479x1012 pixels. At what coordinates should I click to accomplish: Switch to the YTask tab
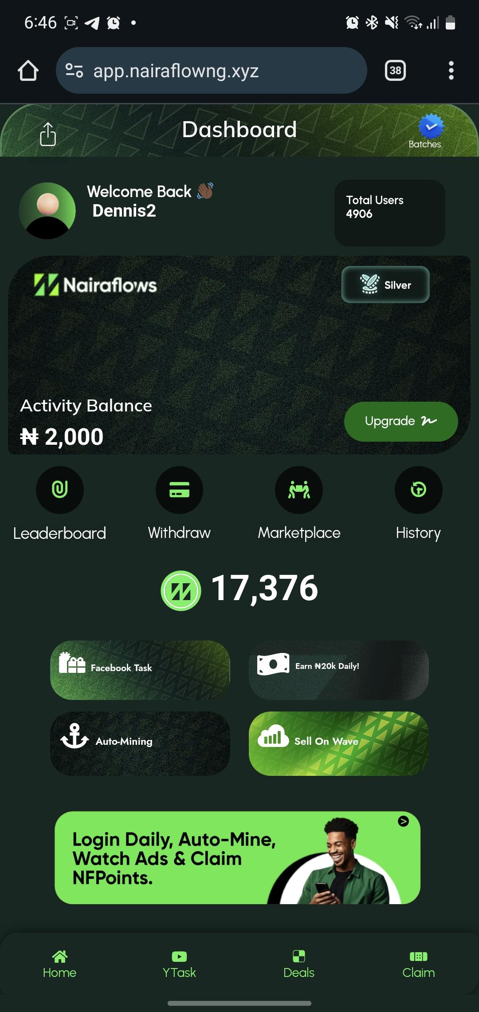pyautogui.click(x=179, y=964)
